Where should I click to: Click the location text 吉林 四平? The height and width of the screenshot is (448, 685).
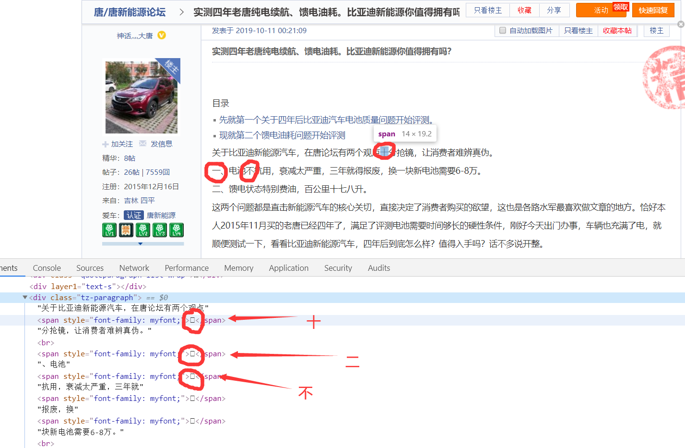(139, 200)
